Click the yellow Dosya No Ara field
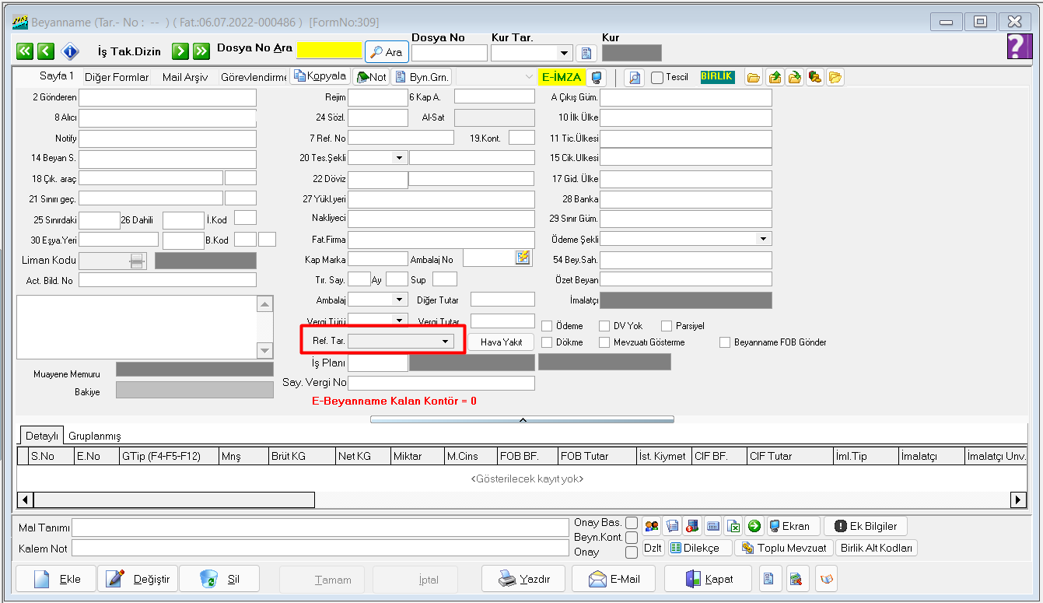The height and width of the screenshot is (603, 1043). click(x=329, y=51)
